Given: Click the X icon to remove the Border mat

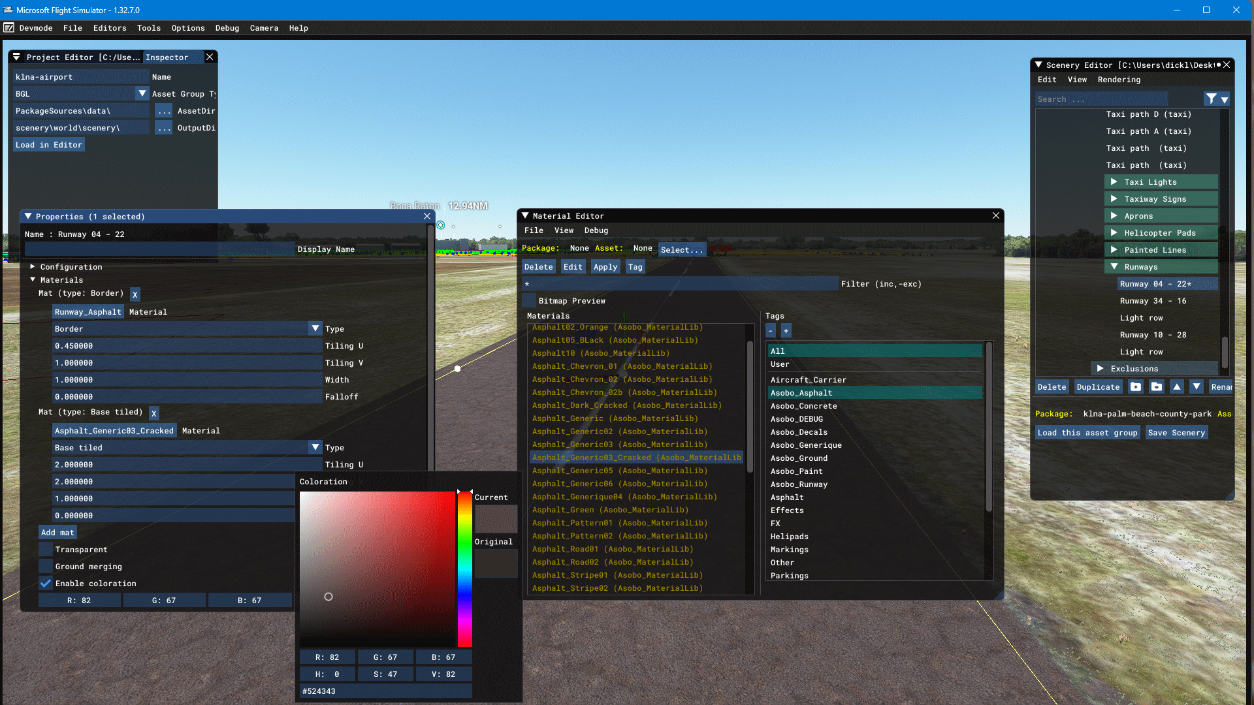Looking at the screenshot, I should pos(135,294).
